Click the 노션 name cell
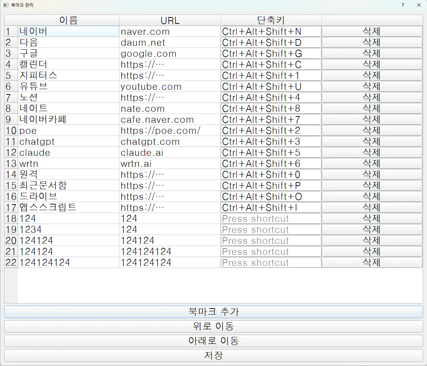Screen dimensions: 427x366 (69, 97)
